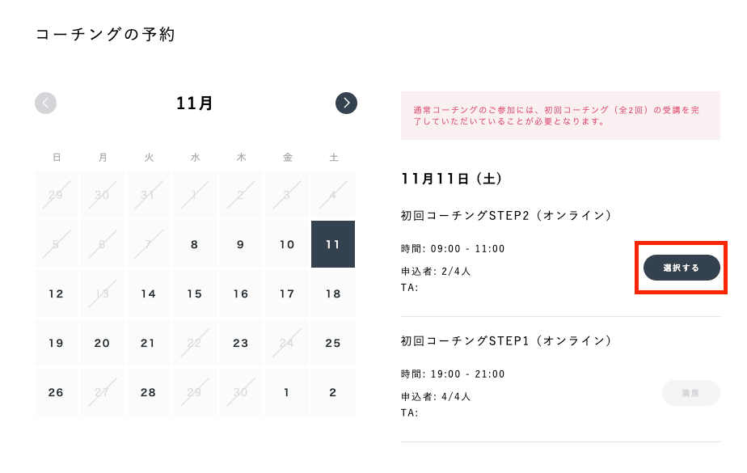
Task: Go to next month with right arrow
Action: click(346, 103)
